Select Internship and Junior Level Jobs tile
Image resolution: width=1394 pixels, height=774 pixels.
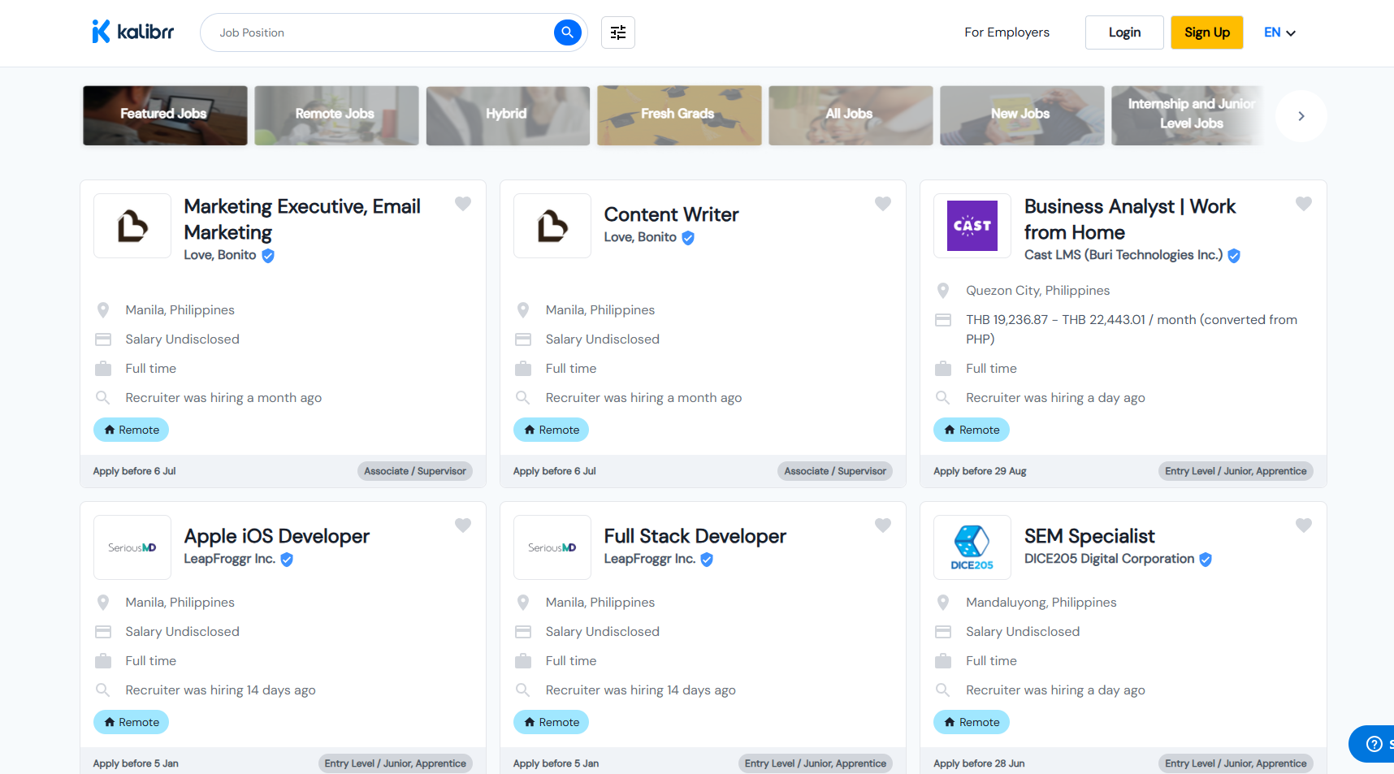[x=1188, y=115]
